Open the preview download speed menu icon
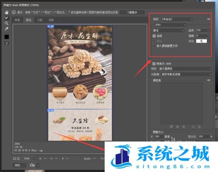The image size is (218, 172). (x=41, y=151)
